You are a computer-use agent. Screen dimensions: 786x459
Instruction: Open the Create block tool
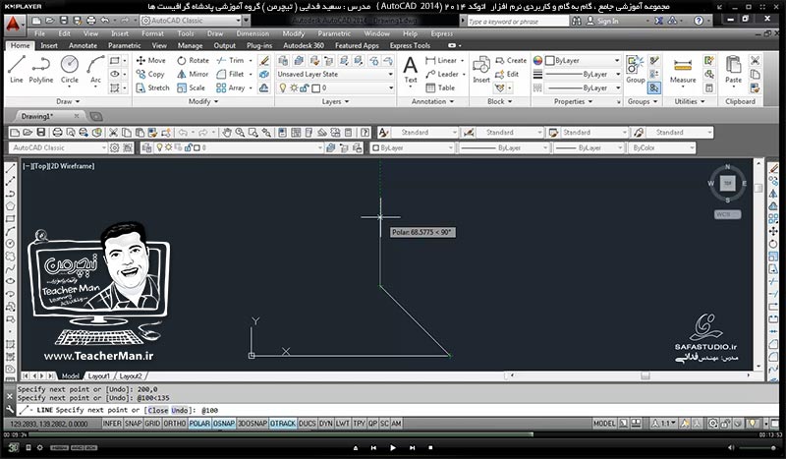coord(511,60)
